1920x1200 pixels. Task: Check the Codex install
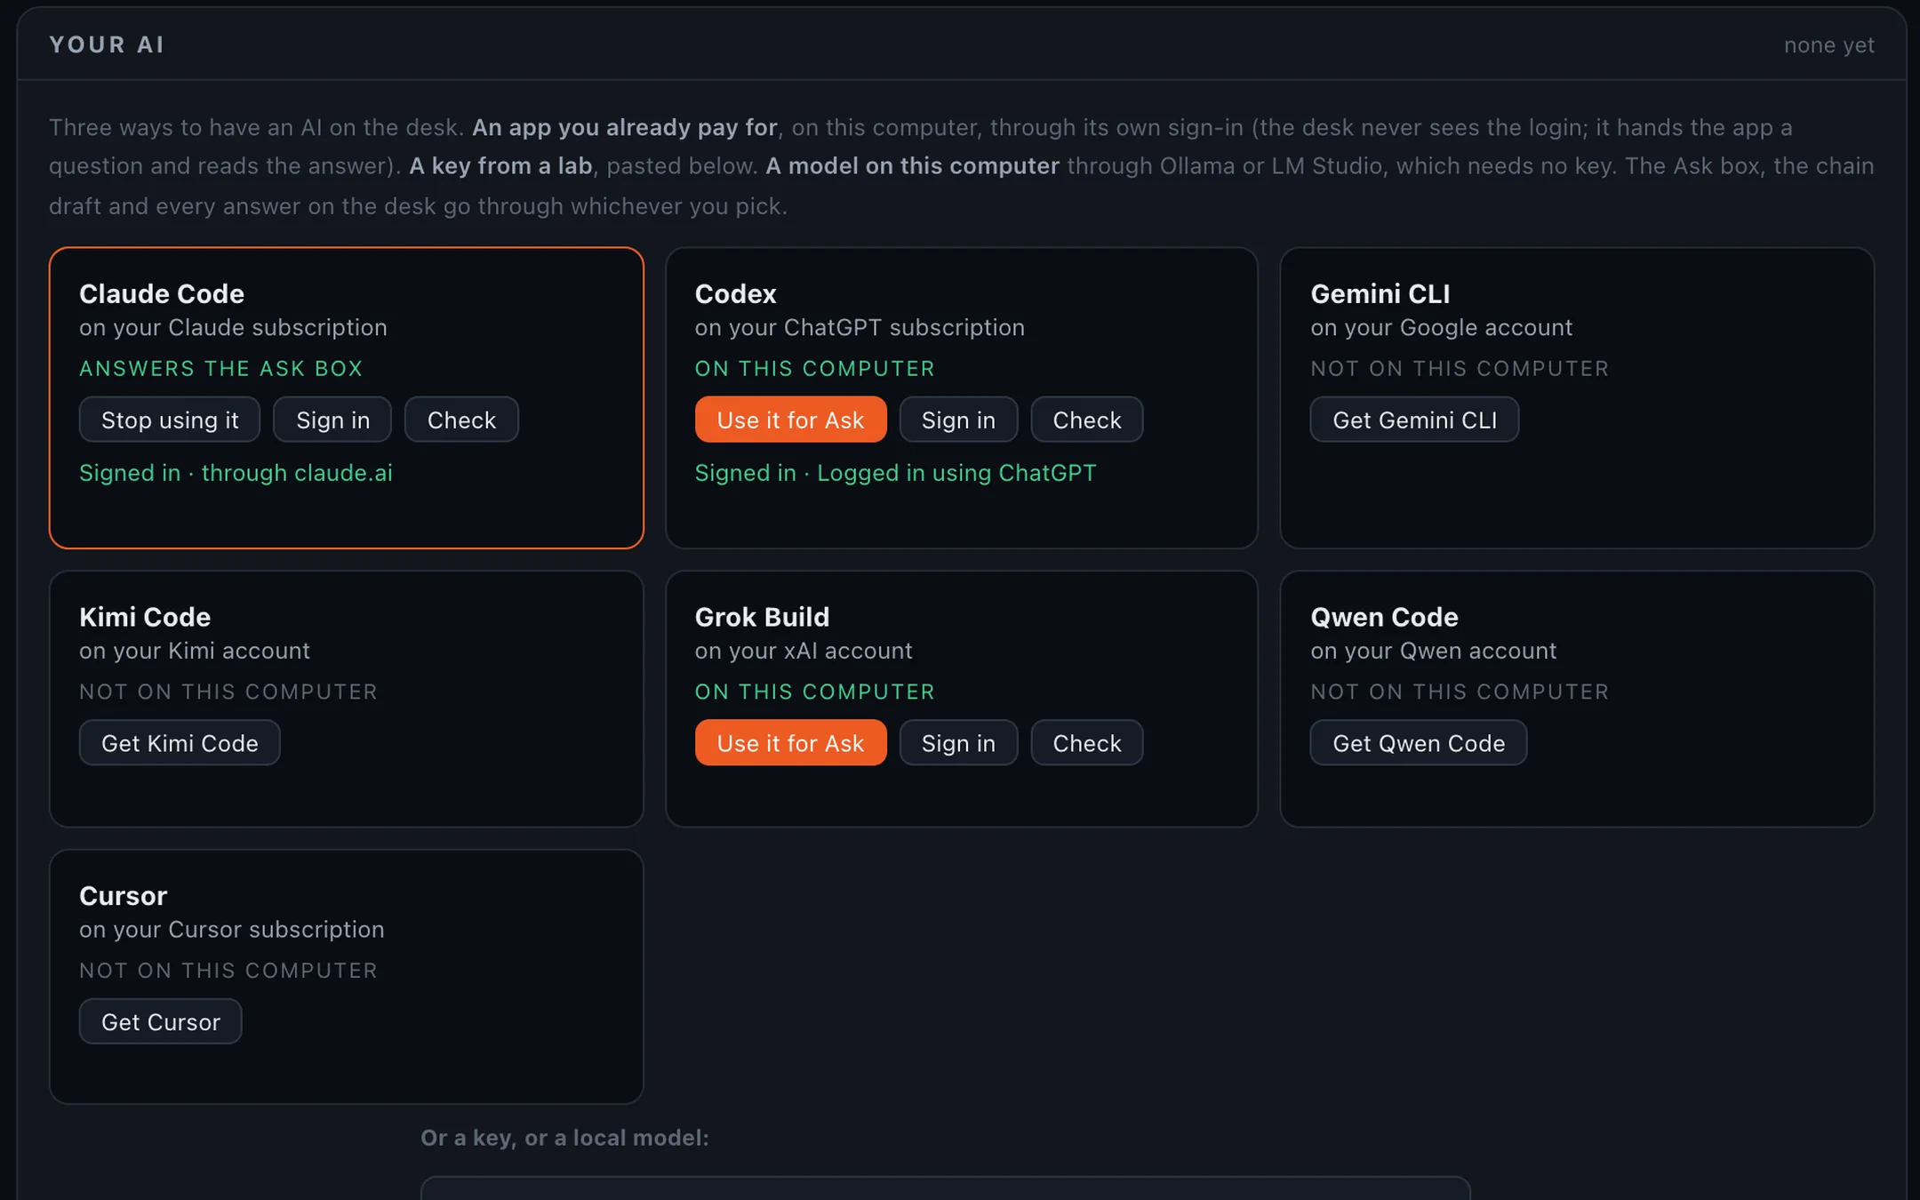[1087, 420]
